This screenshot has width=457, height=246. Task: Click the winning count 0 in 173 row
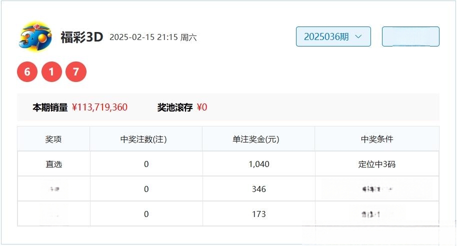146,214
